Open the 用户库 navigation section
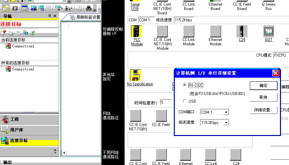The width and height of the screenshot is (289, 165). coord(17,130)
